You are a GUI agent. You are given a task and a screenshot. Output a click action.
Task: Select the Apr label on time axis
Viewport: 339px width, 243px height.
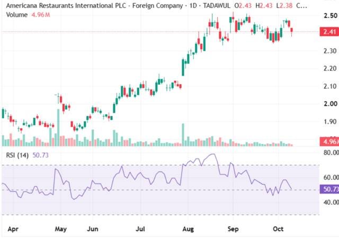tap(13, 229)
